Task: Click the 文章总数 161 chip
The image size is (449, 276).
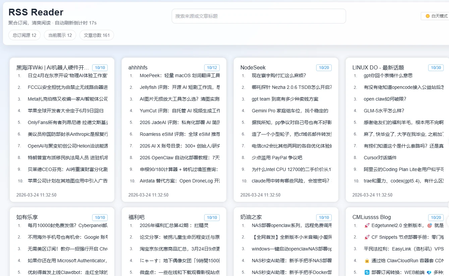Action: (x=97, y=35)
